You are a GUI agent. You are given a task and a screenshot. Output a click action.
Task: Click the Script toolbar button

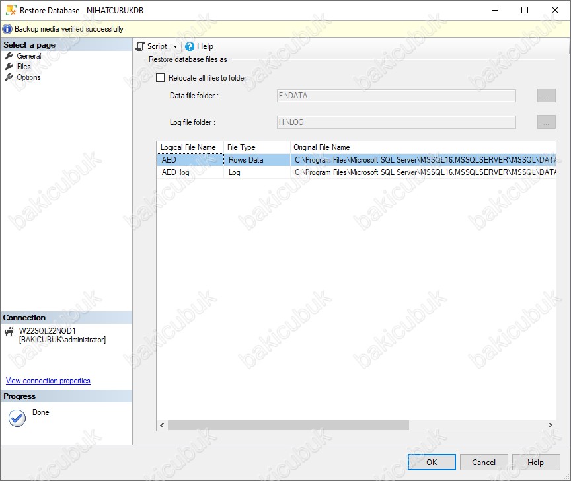point(157,46)
